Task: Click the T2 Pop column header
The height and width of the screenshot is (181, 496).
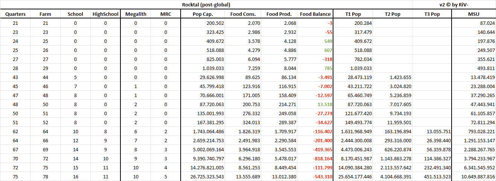Action: (x=393, y=14)
